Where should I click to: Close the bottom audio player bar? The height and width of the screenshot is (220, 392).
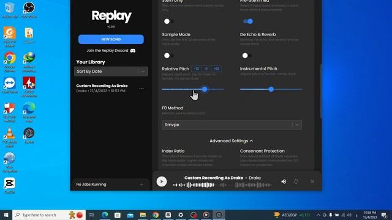tap(312, 182)
